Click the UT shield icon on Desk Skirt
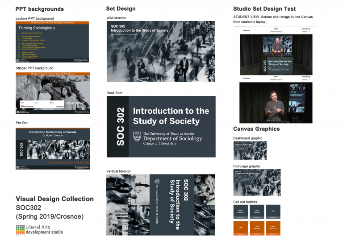The height and width of the screenshot is (245, 343). pyautogui.click(x=137, y=136)
